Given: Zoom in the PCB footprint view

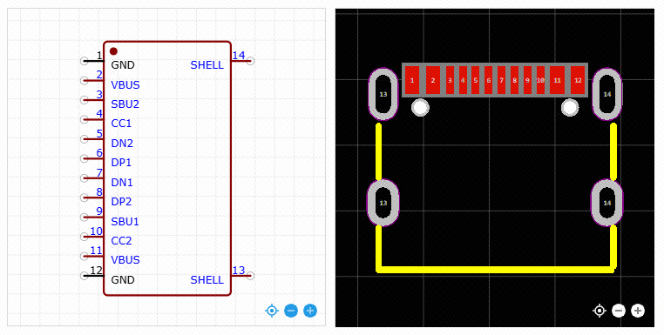Looking at the screenshot, I should [x=638, y=311].
